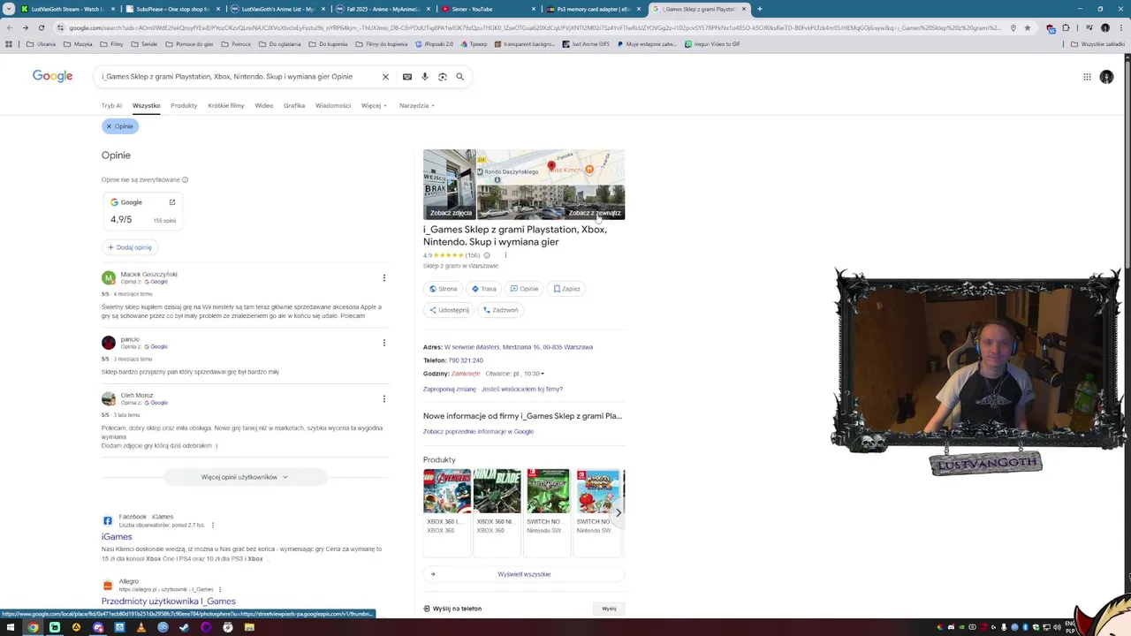
Task: Clear the Google search box text
Action: [385, 77]
